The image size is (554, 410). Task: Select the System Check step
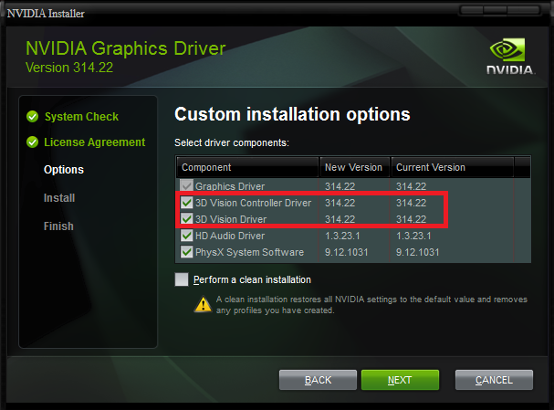pos(81,117)
